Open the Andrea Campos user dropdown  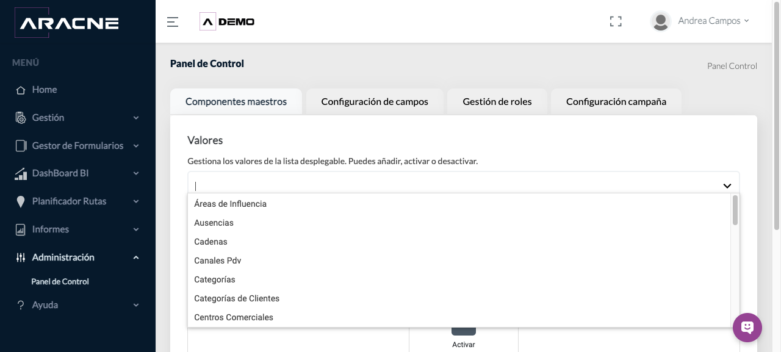[713, 21]
